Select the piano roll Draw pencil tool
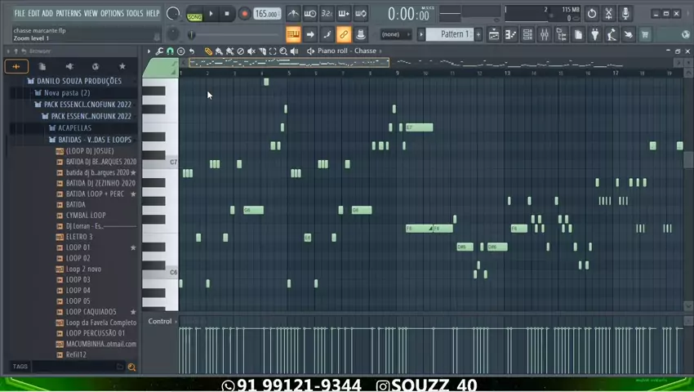 (x=208, y=51)
